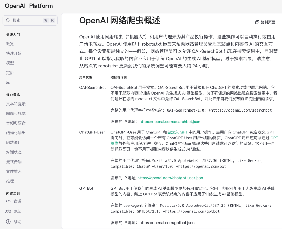Click the search magnifier icon

tap(8, 21)
